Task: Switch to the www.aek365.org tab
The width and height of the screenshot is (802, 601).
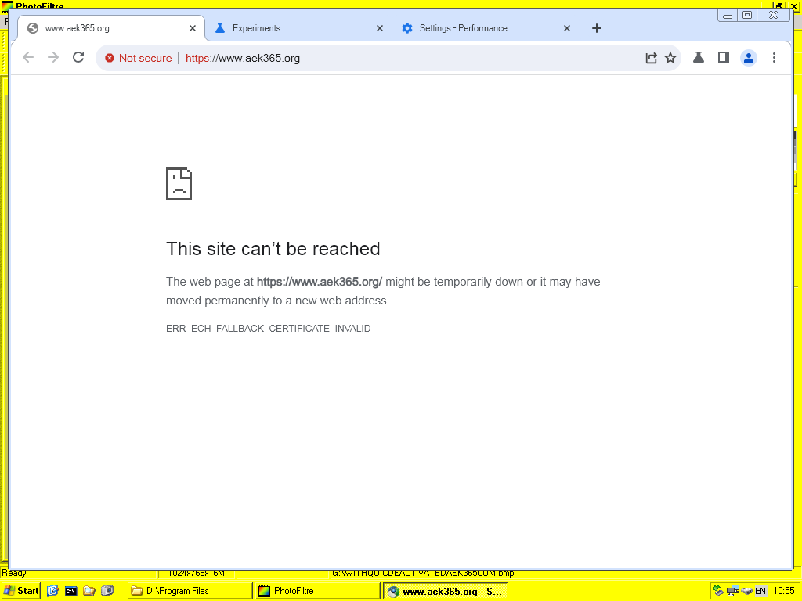Action: pyautogui.click(x=111, y=28)
